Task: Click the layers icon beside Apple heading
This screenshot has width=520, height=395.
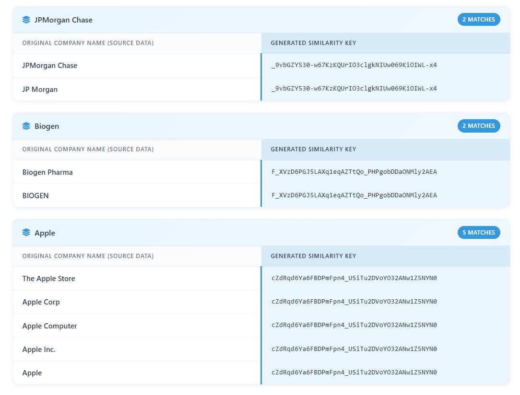Action: tap(26, 233)
